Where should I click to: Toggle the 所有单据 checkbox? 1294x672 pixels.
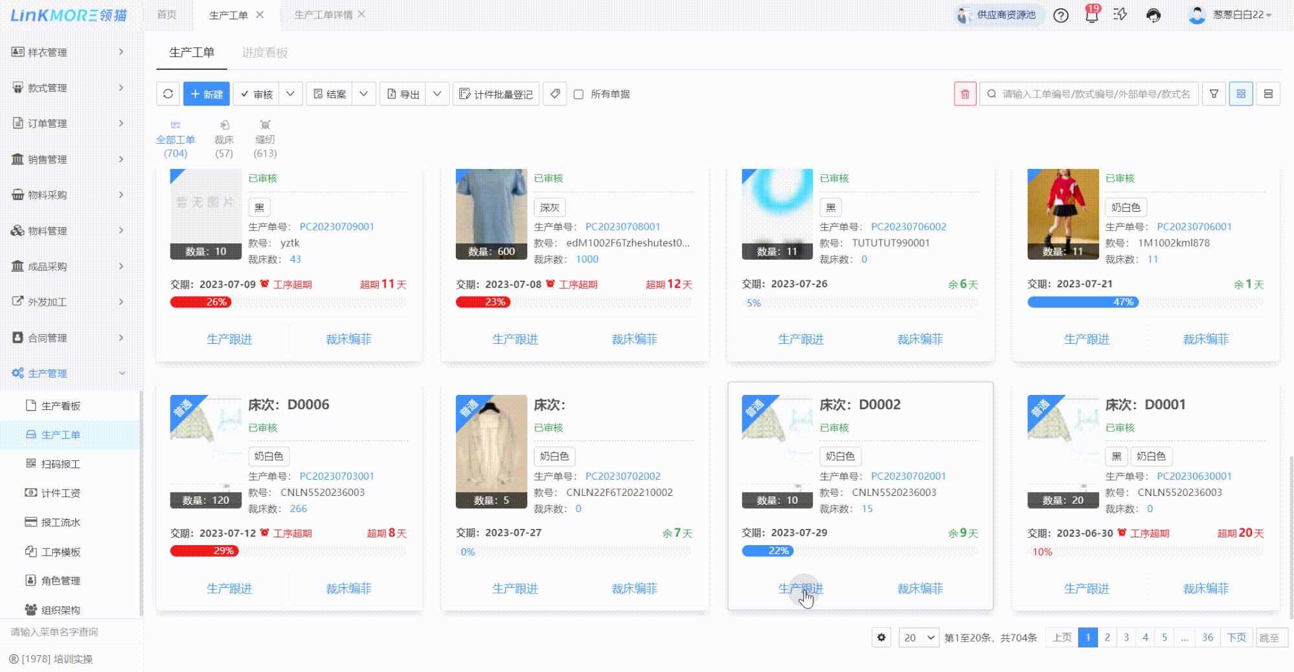579,95
